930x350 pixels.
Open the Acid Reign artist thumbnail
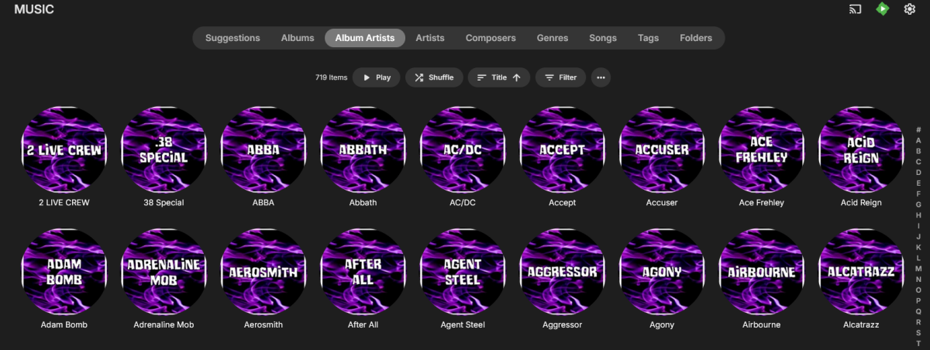click(x=861, y=149)
